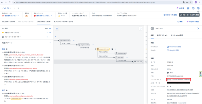This screenshot has width=202, height=104.
Task: Open the user account icon
Action: [x=198, y=8]
